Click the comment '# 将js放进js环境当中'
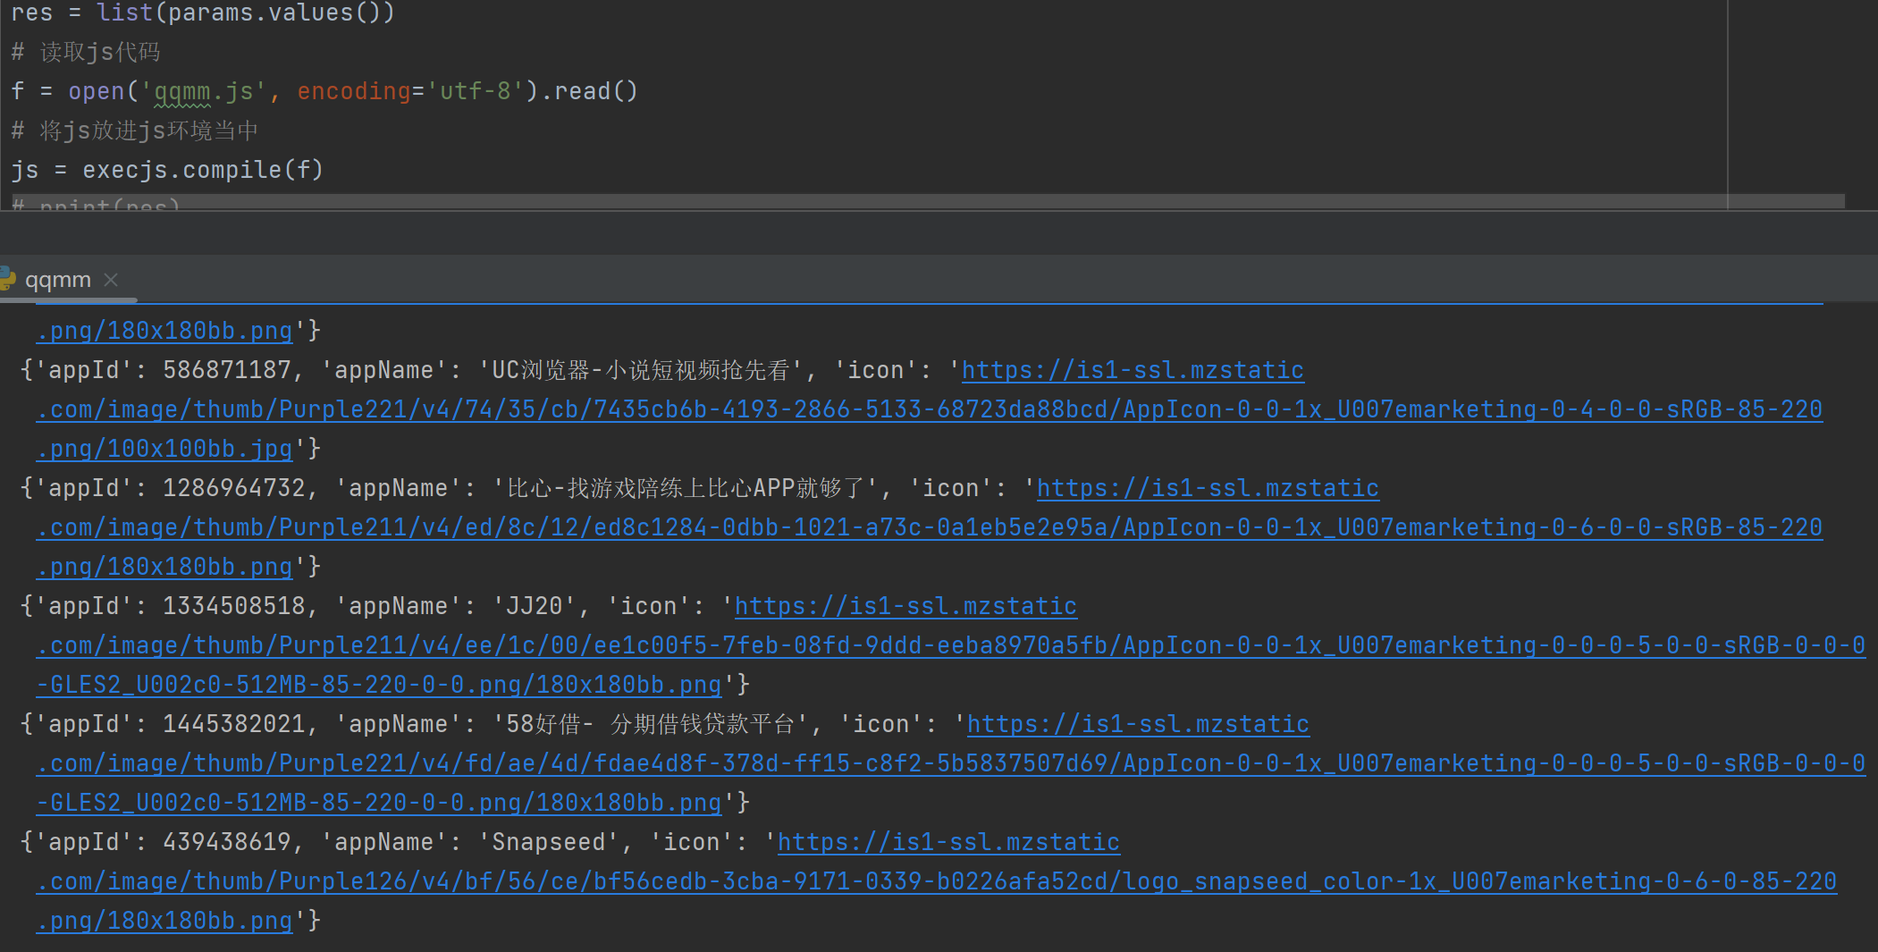 (x=135, y=131)
